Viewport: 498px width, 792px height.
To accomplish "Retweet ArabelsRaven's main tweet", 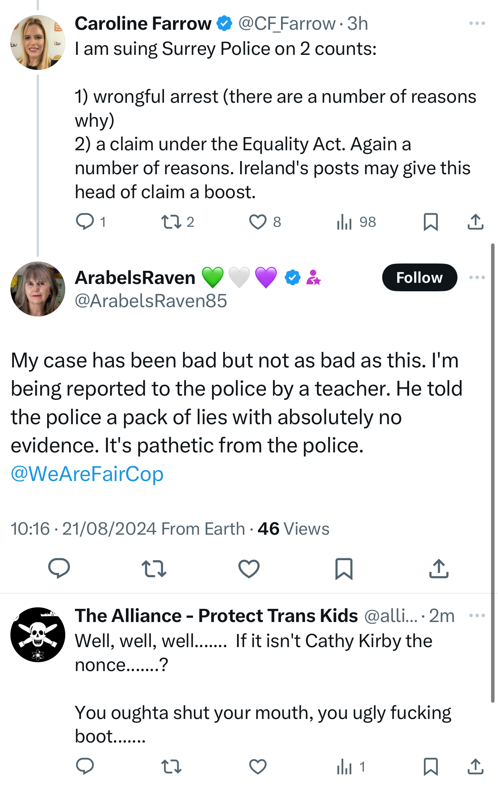I will (154, 568).
